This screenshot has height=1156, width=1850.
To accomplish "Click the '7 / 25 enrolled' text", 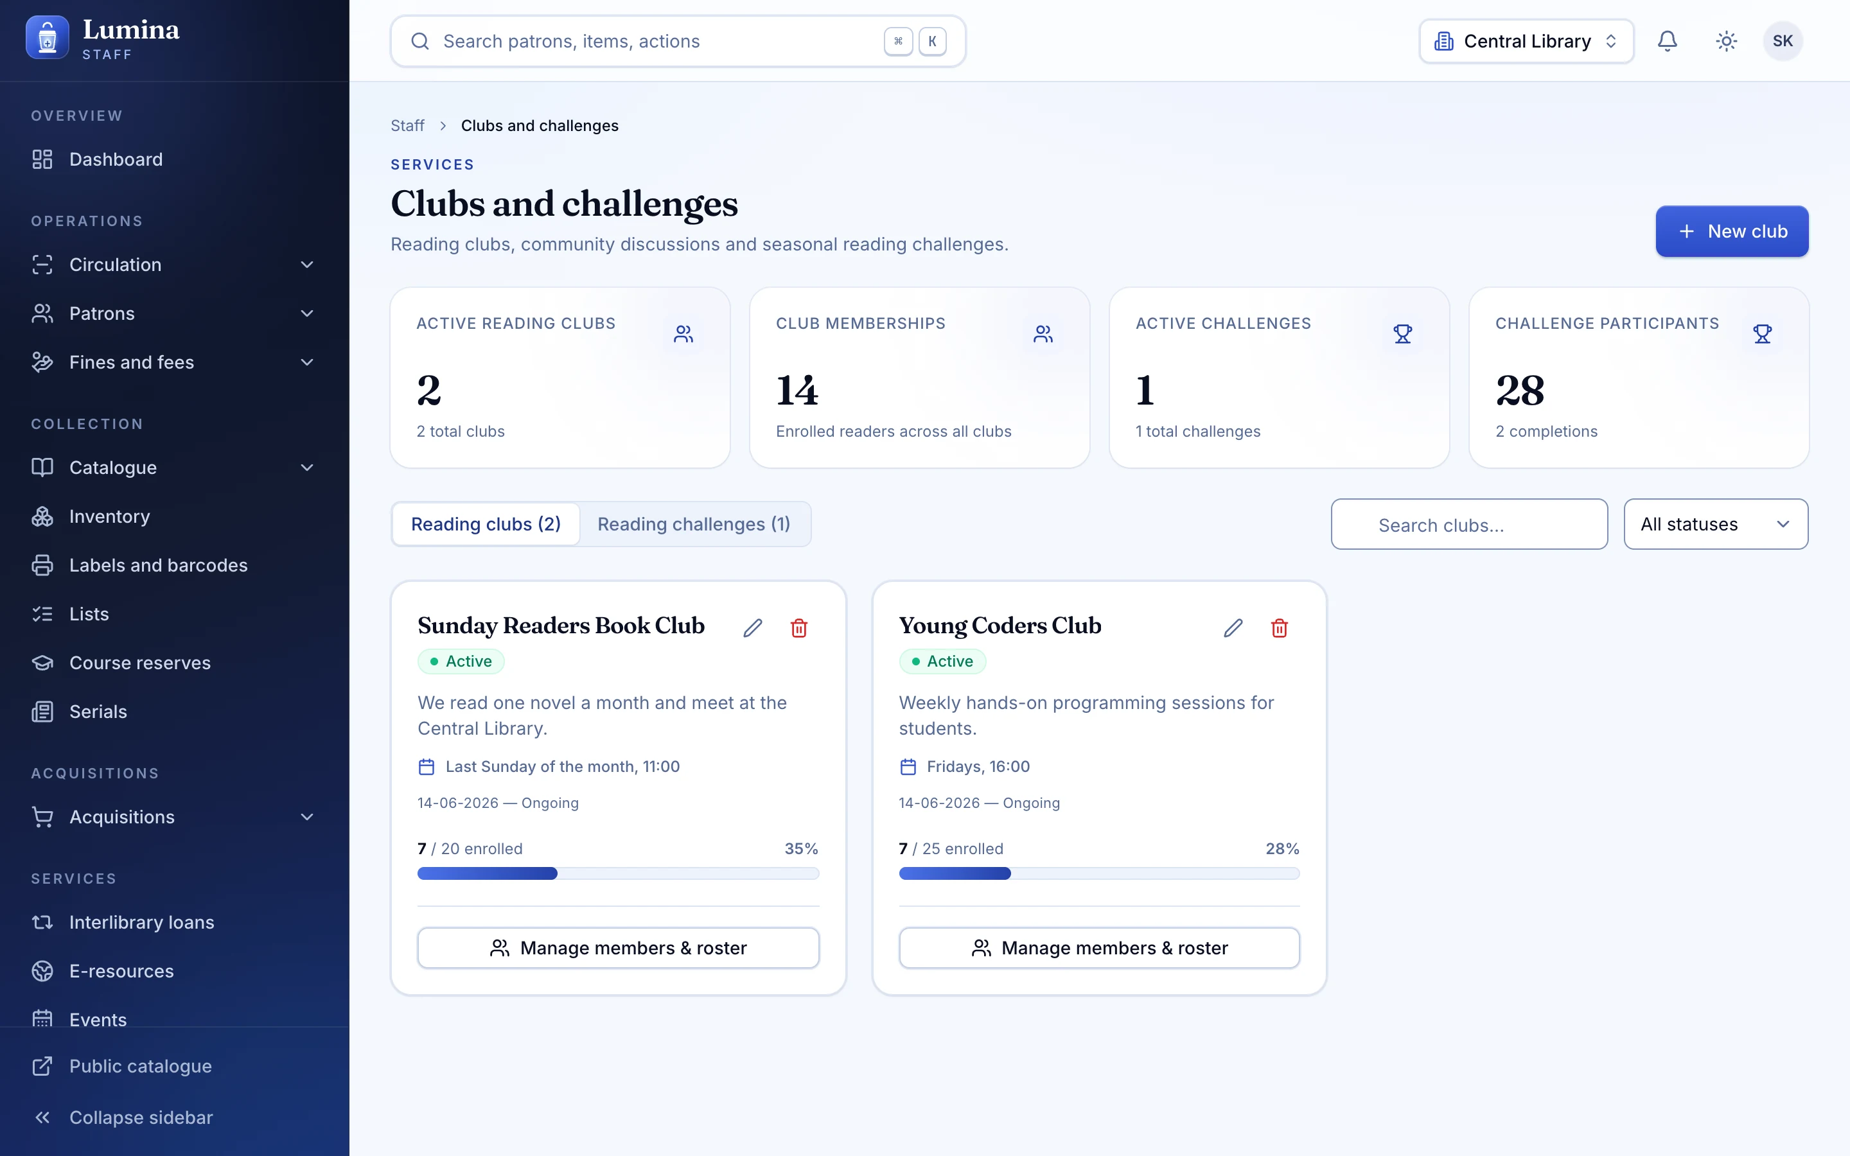I will 951,848.
